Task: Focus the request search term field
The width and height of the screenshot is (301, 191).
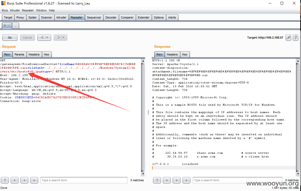Action: 84,180
